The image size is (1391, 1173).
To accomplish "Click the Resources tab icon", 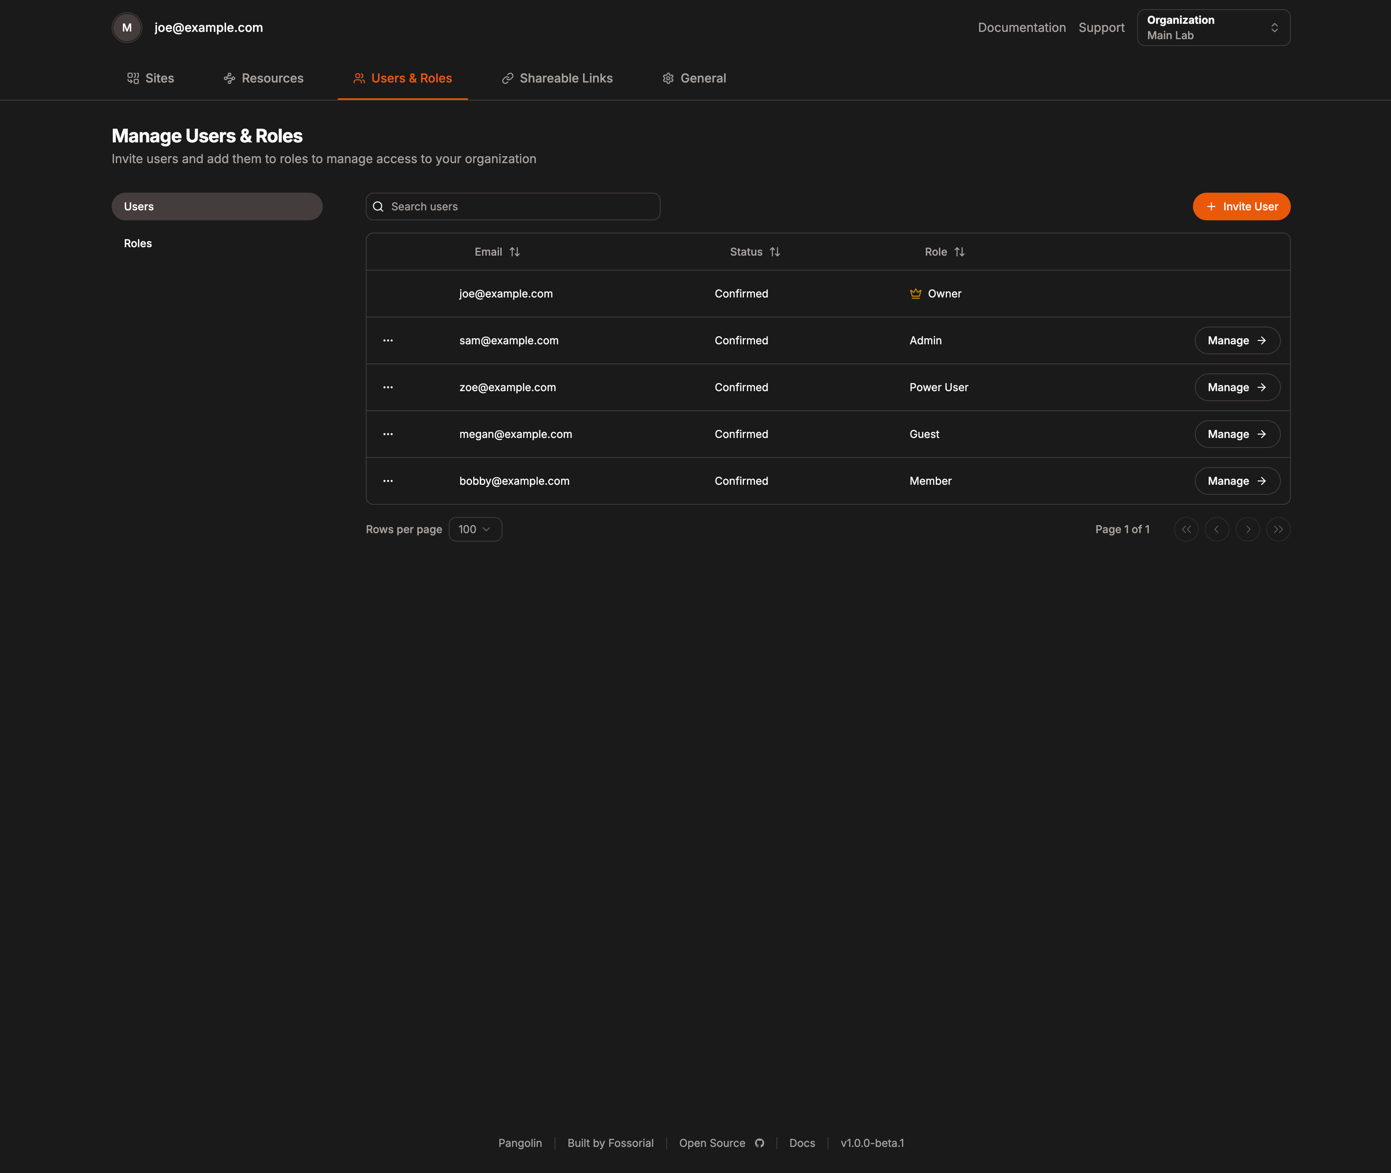I will click(230, 78).
